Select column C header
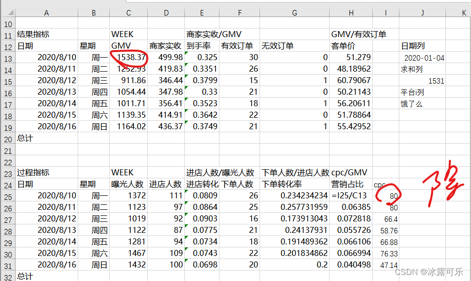 (x=129, y=13)
